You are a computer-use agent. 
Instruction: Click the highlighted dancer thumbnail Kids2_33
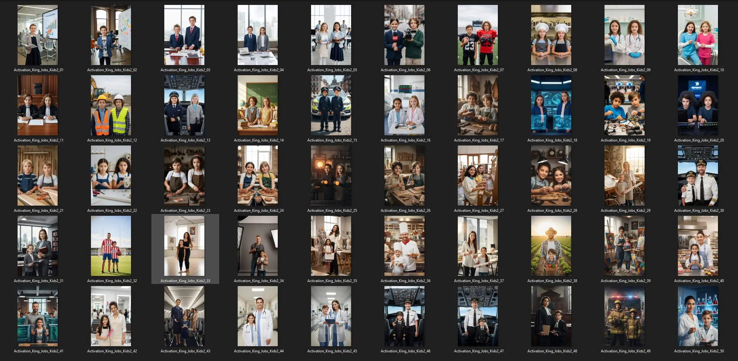point(184,246)
